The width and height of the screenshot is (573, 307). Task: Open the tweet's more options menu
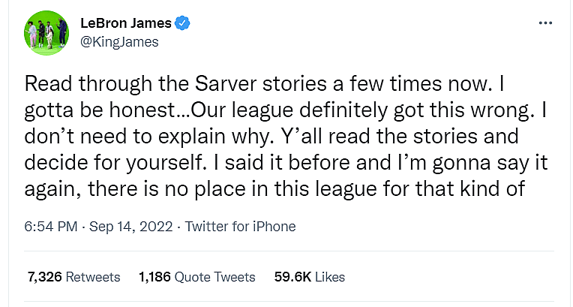pos(545,24)
